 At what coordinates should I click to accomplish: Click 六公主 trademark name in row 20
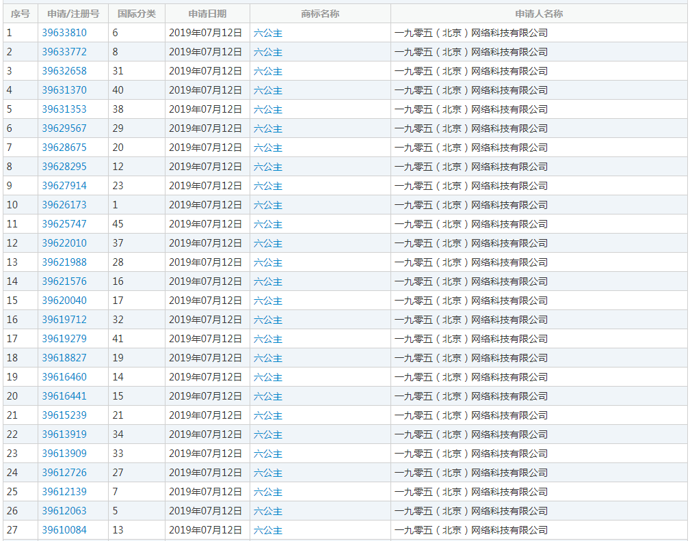coord(267,396)
